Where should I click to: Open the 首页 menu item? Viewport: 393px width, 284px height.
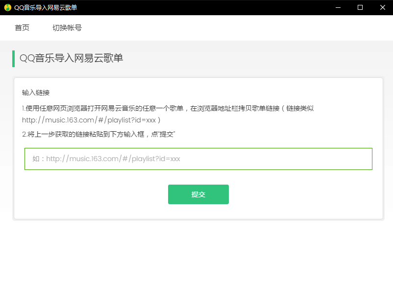(x=22, y=28)
